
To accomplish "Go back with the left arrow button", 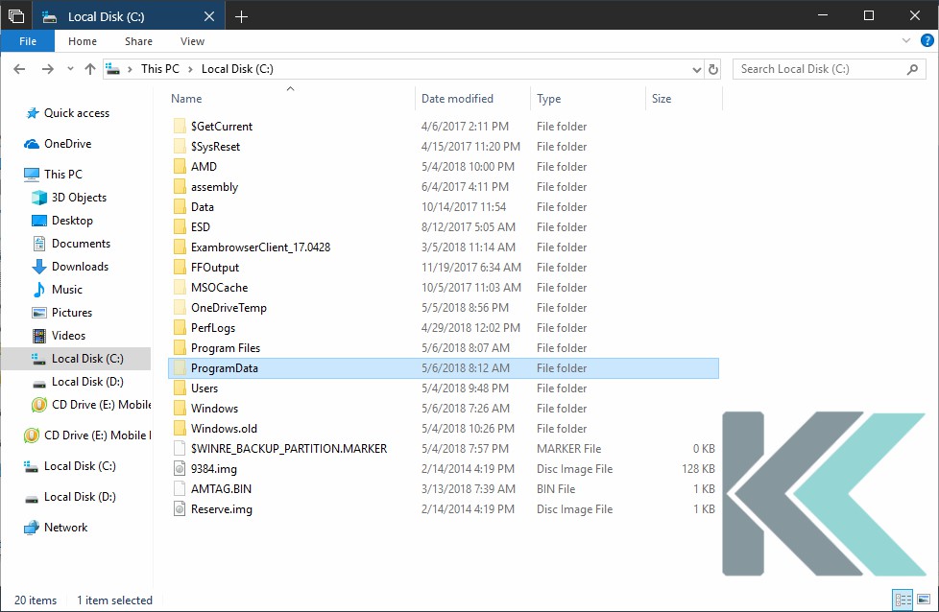I will pos(19,69).
